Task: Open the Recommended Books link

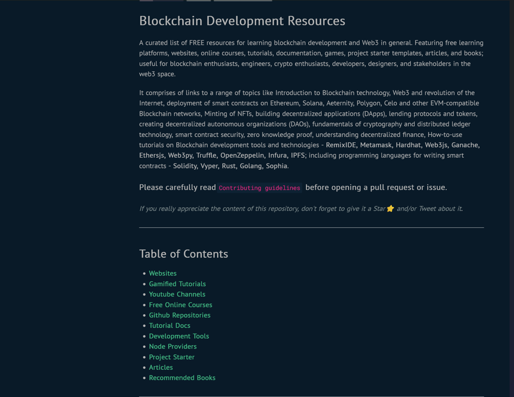Action: (x=182, y=378)
